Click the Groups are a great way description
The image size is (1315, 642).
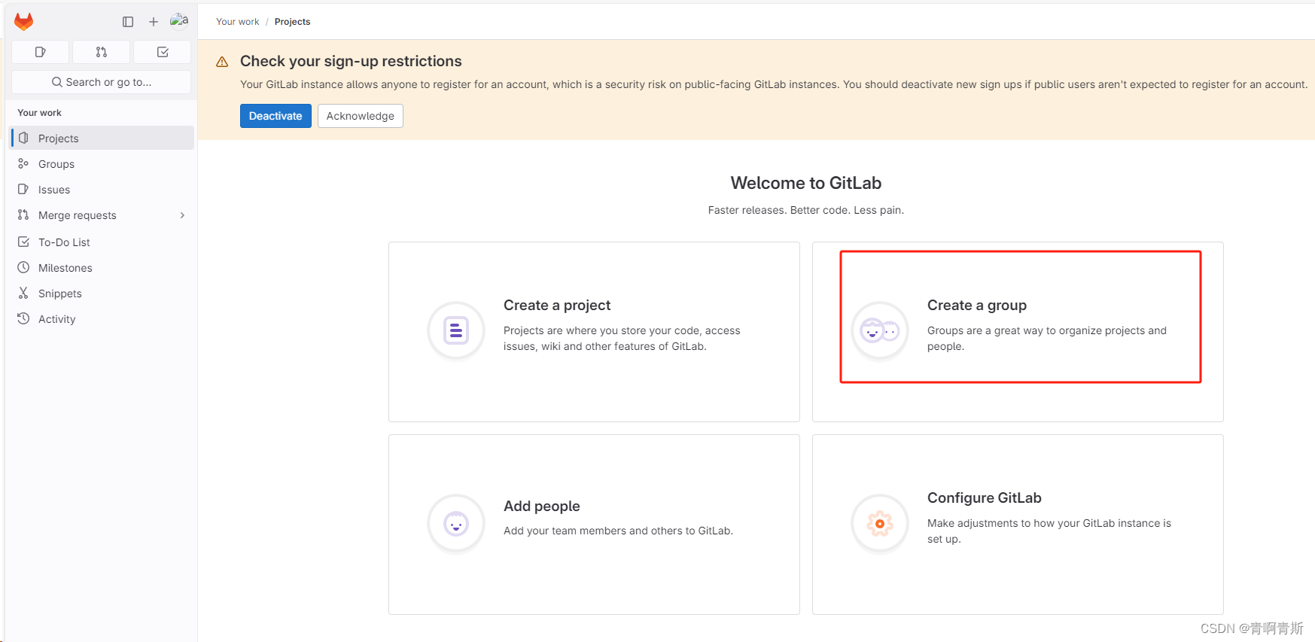pos(1047,338)
